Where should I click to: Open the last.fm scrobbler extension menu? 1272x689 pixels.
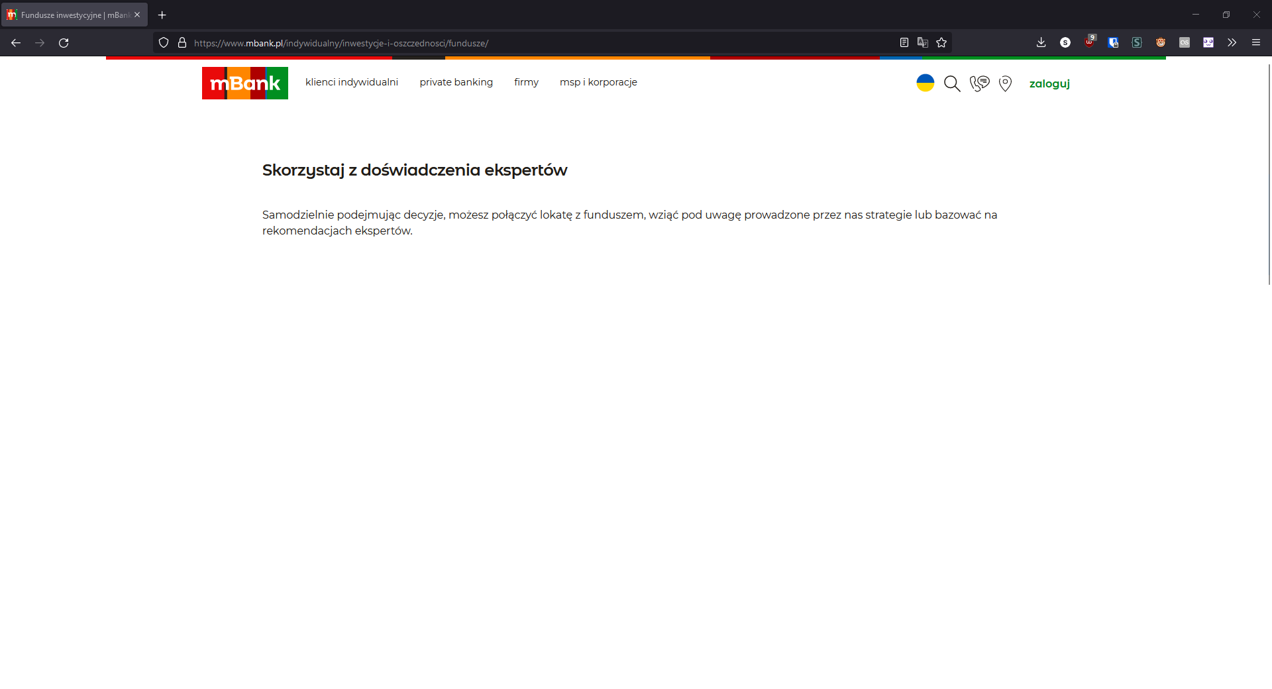[x=1185, y=42]
